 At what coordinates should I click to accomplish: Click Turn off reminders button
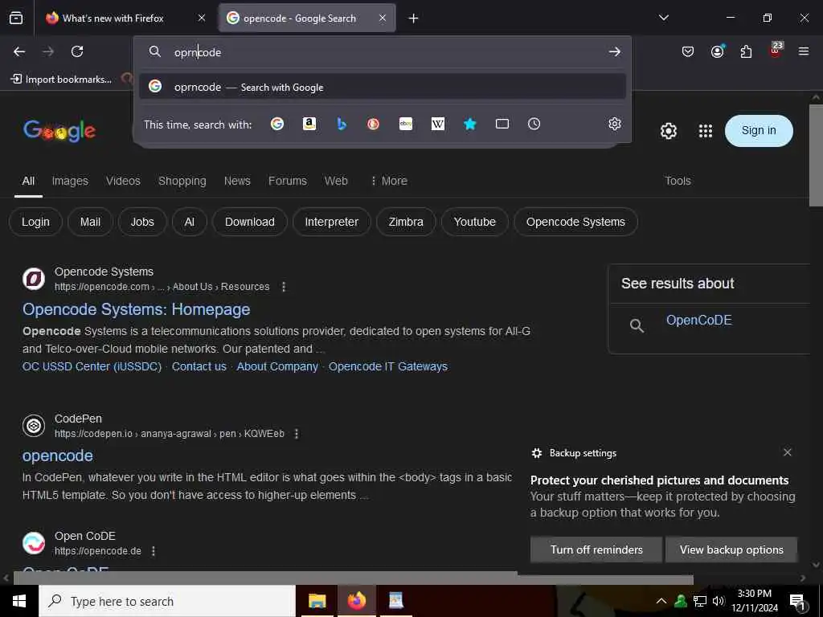[x=596, y=550]
